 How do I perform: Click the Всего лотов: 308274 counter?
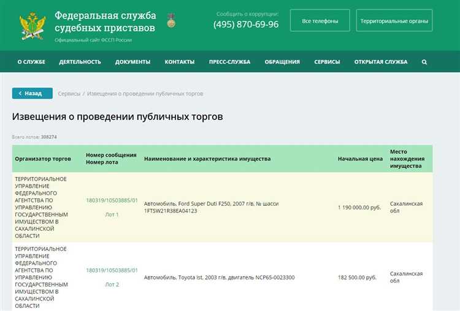click(x=34, y=137)
